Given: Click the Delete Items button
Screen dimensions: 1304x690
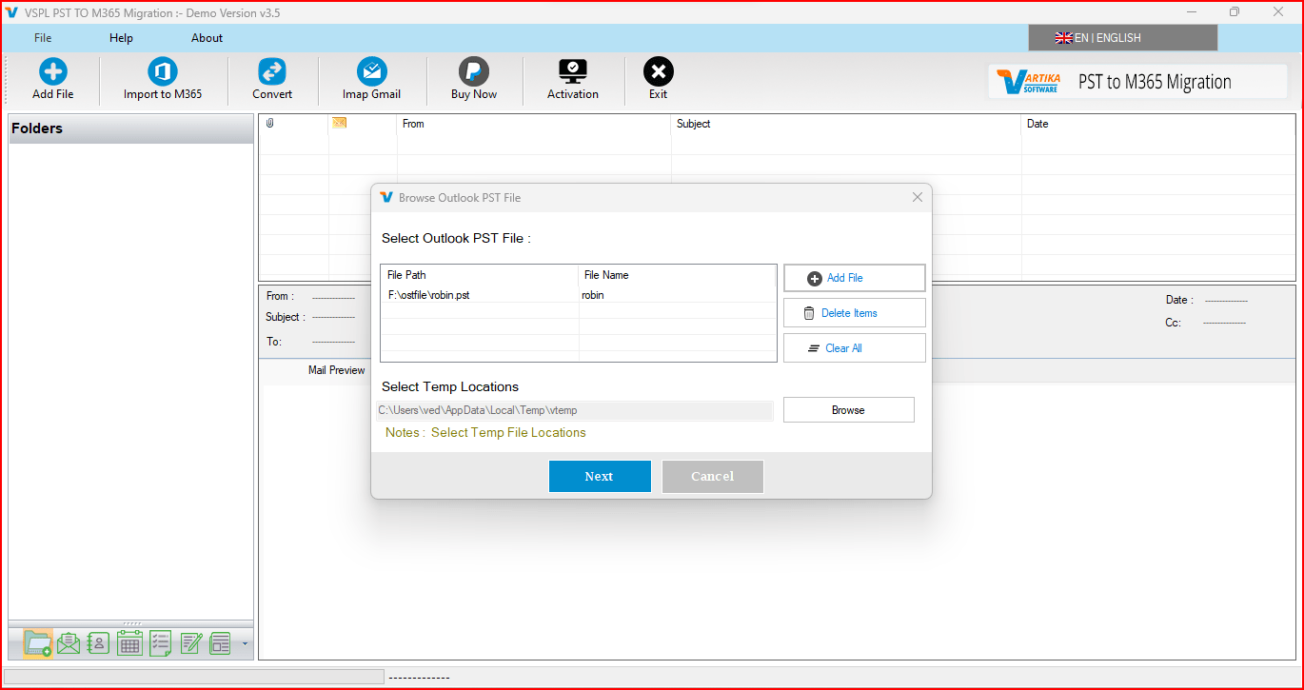Looking at the screenshot, I should [x=854, y=313].
